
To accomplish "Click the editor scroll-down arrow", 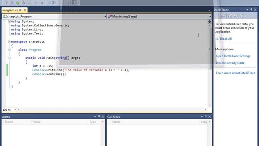I will coord(210,105).
